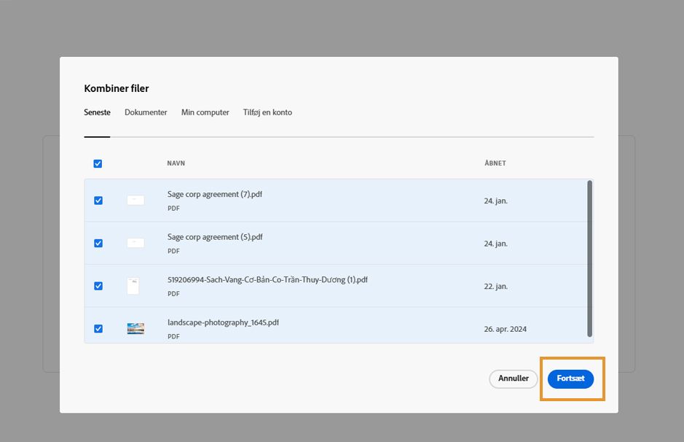
Task: Open the Dokumenter tab
Action: (146, 112)
